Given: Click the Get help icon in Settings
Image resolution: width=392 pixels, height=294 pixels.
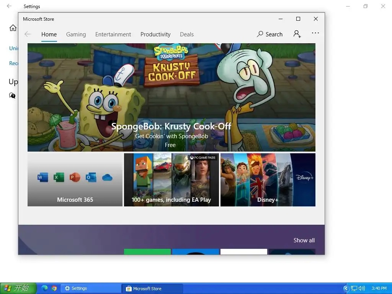Looking at the screenshot, I should pyautogui.click(x=12, y=95).
